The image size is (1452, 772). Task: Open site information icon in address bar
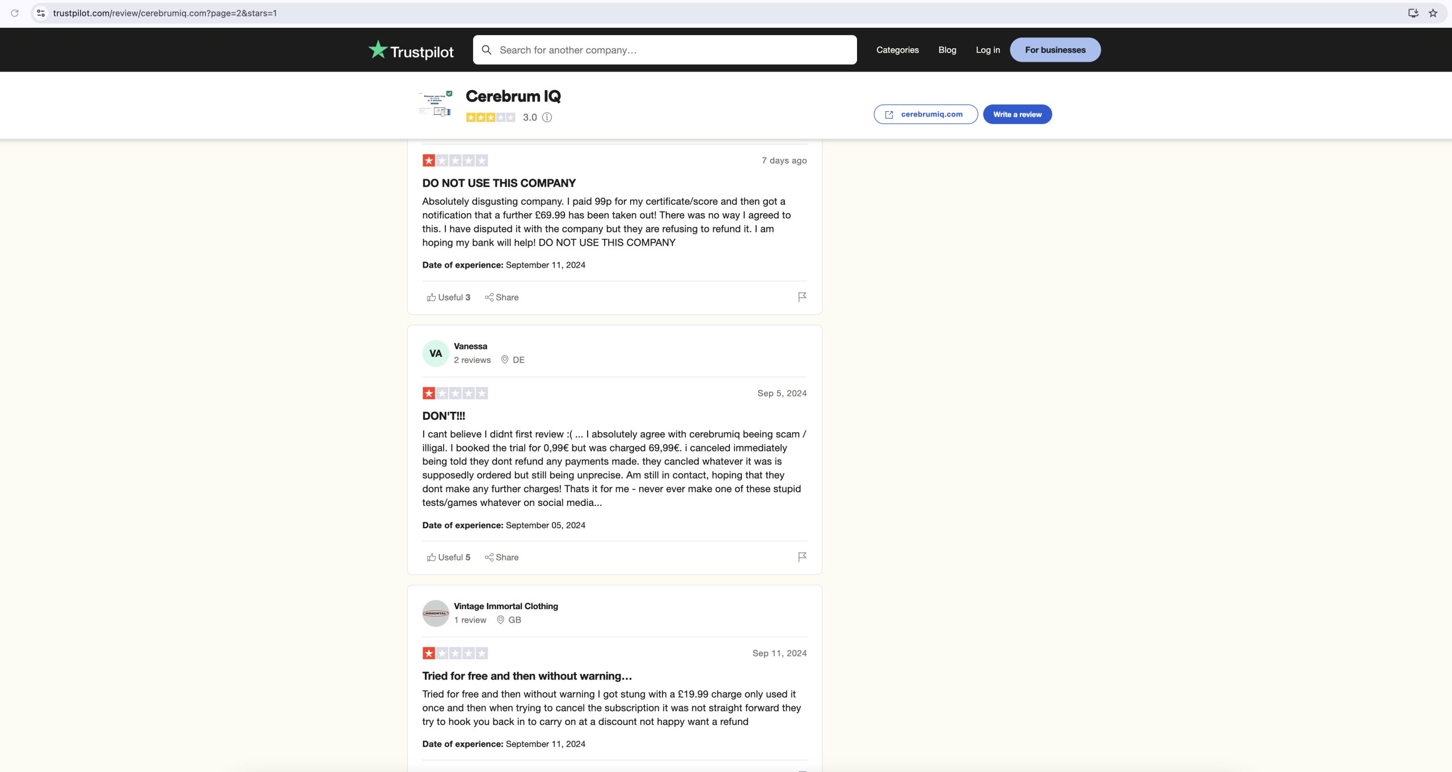tap(41, 13)
